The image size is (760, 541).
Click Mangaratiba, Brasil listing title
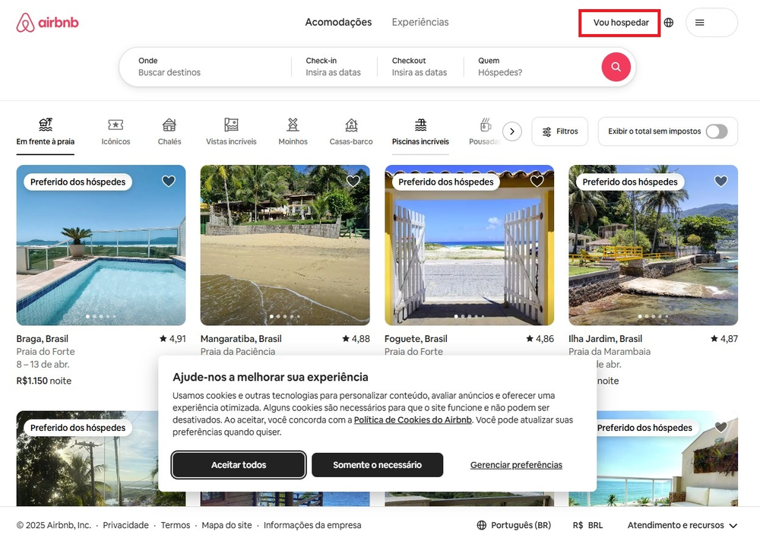pyautogui.click(x=241, y=339)
